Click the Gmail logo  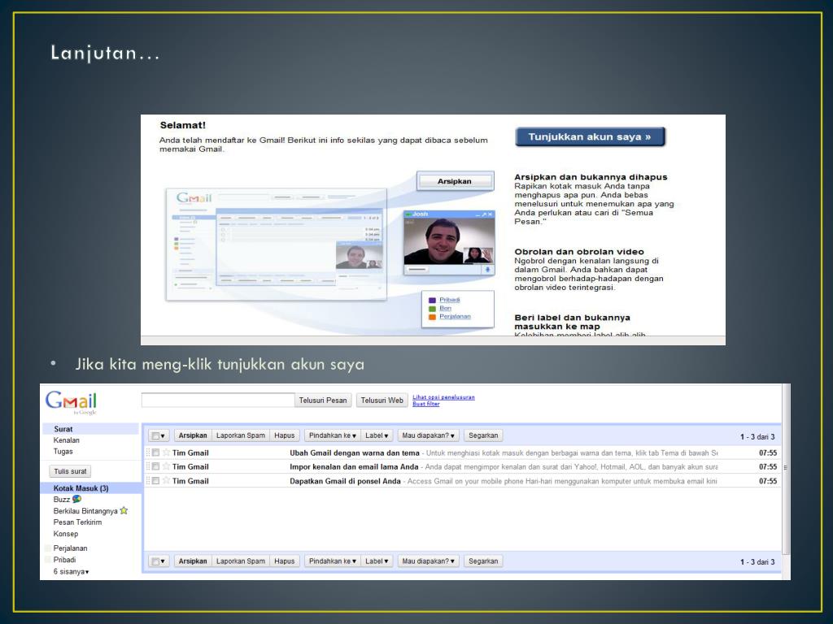71,402
